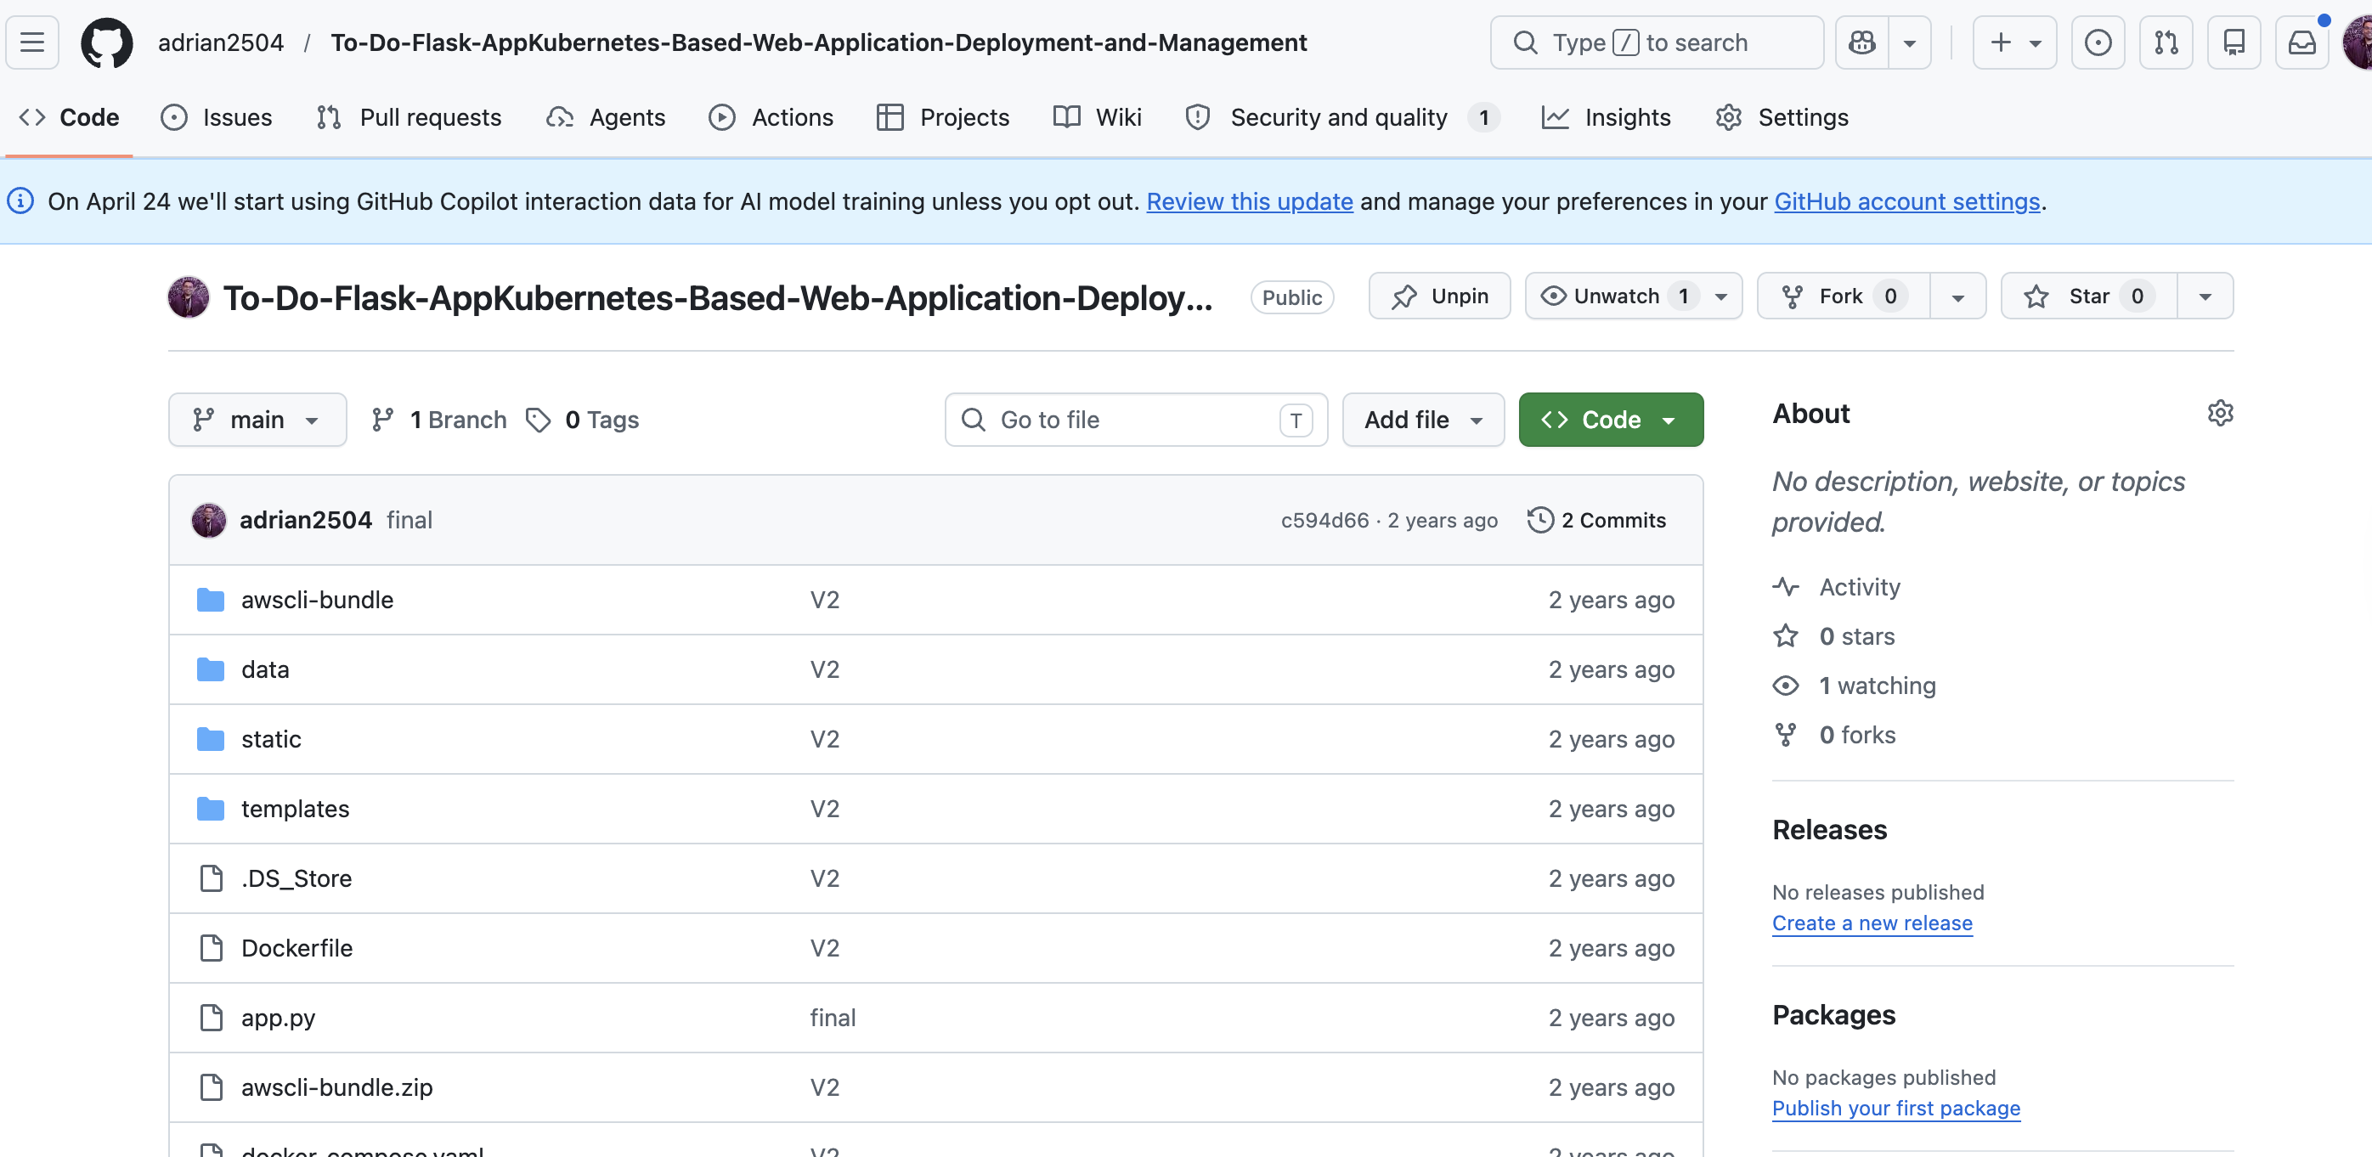The image size is (2372, 1157).
Task: Click adrian2504 author name in commit row
Action: 306,520
